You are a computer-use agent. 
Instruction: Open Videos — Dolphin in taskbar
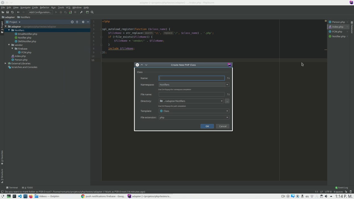click(x=47, y=196)
